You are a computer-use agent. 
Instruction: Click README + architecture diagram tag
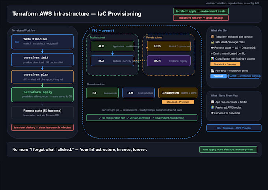click(x=244, y=76)
